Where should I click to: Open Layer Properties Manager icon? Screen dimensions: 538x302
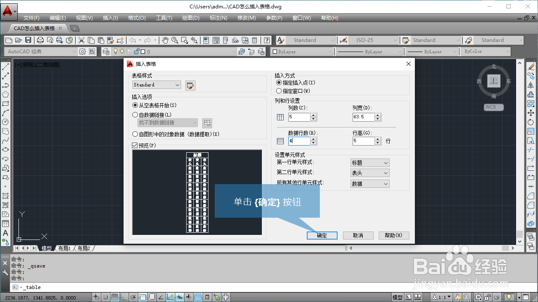coord(105,52)
